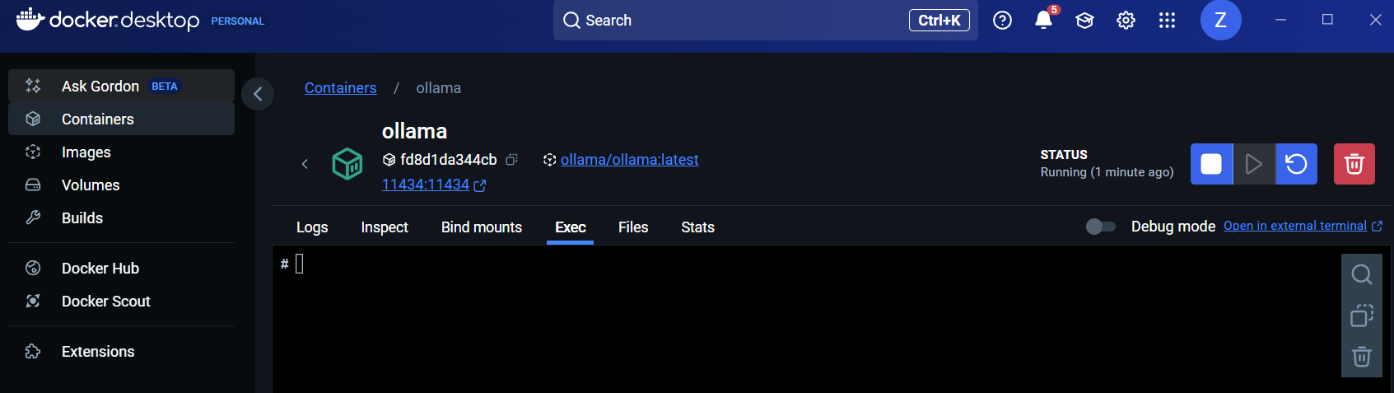Copy the container ID fd8d1da344cb

511,160
